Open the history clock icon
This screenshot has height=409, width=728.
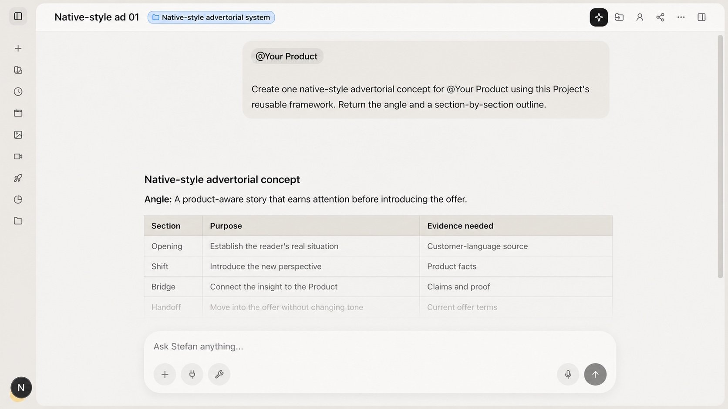pyautogui.click(x=18, y=92)
